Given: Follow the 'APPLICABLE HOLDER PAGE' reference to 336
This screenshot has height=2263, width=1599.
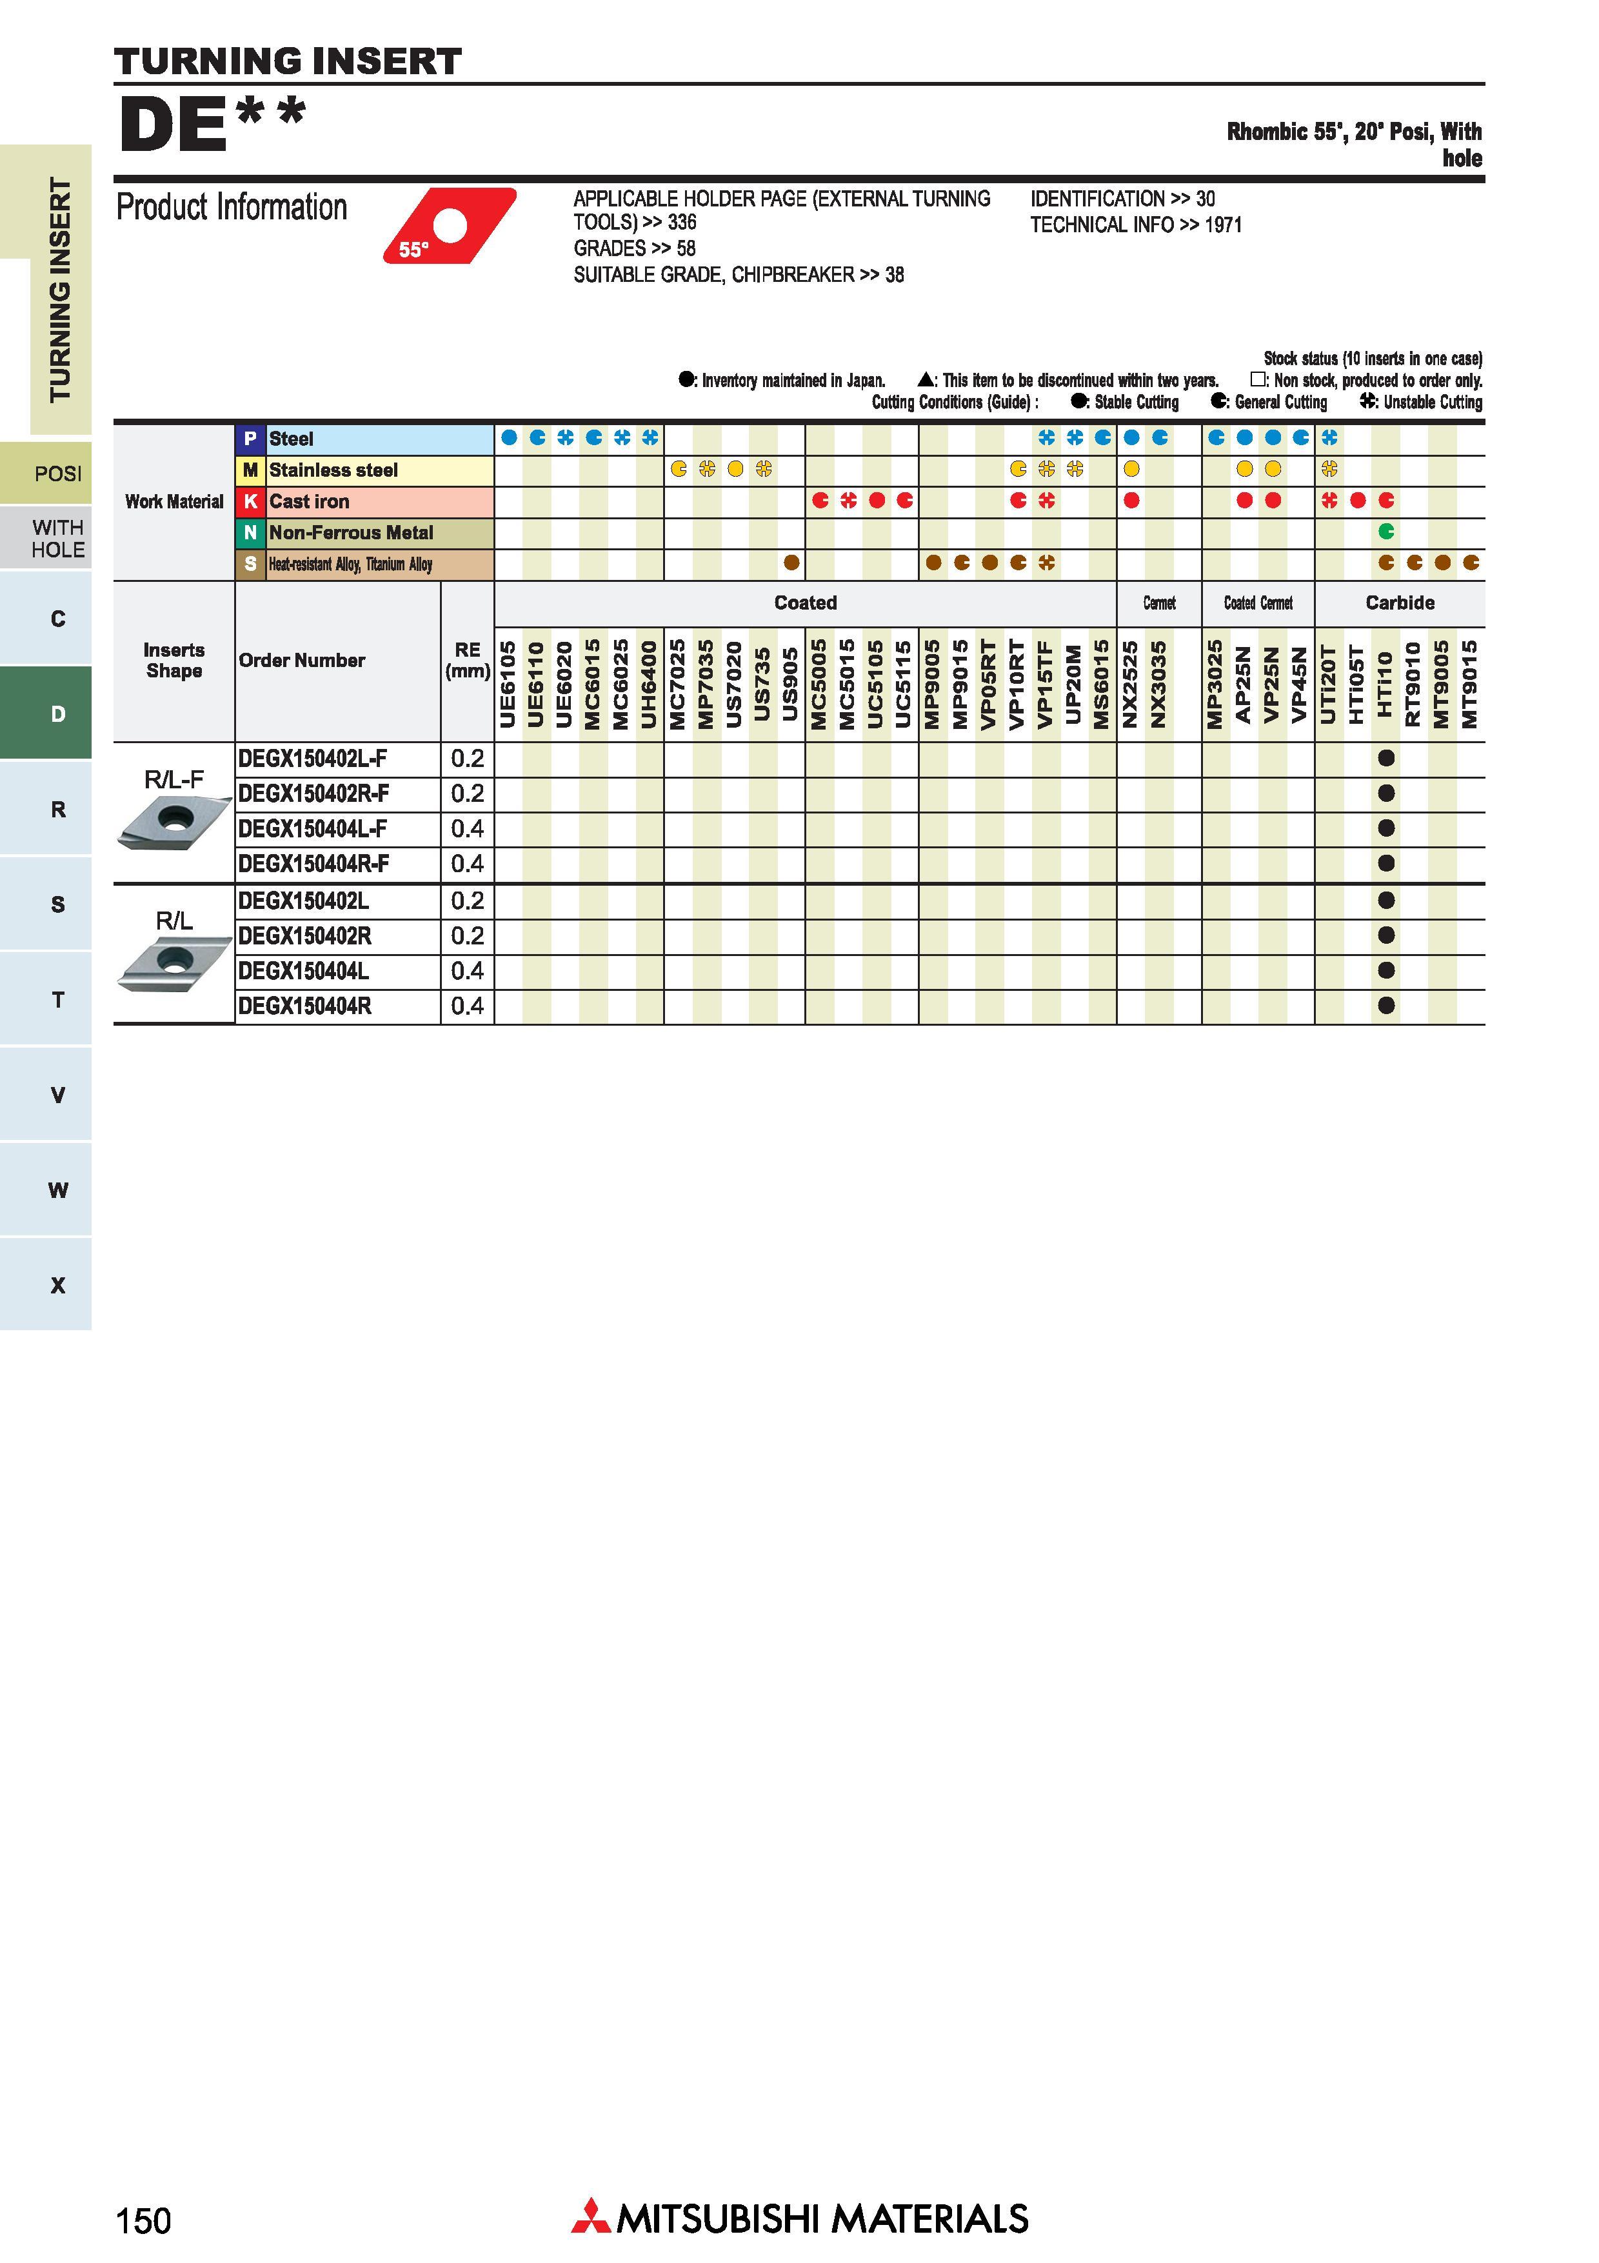Looking at the screenshot, I should (782, 210).
